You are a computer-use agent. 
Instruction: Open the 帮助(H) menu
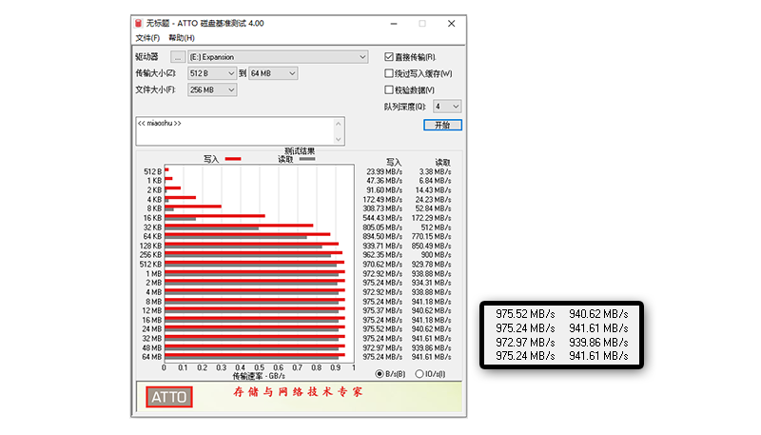coord(182,38)
